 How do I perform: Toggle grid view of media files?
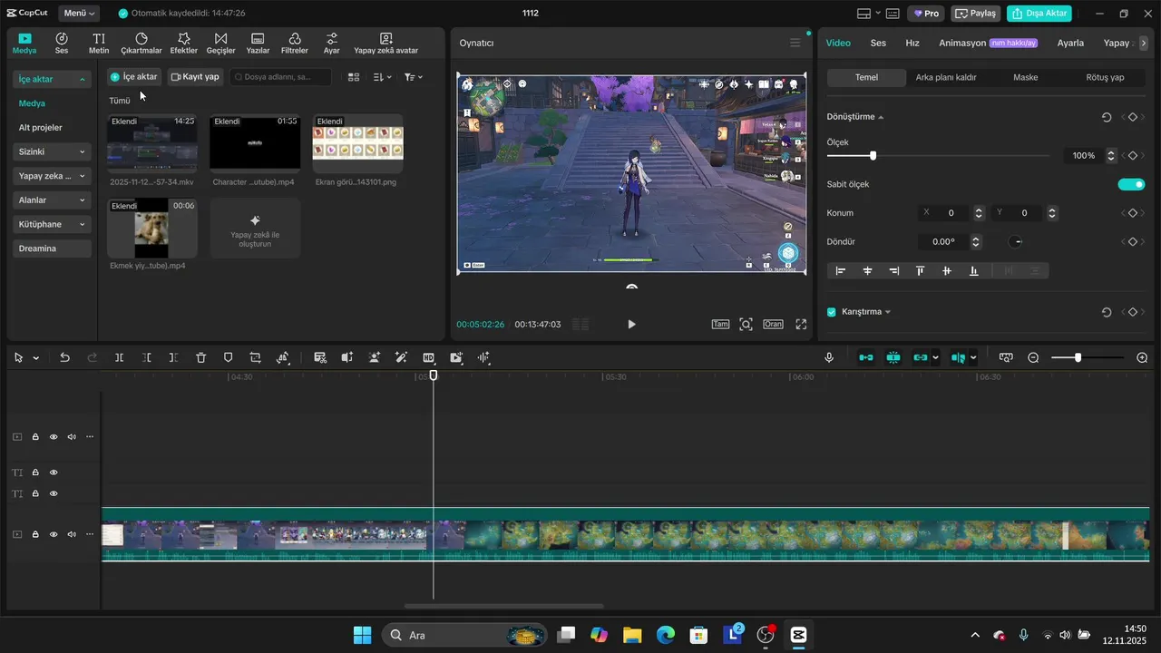point(354,78)
